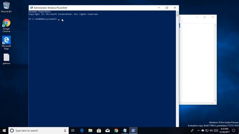Close the background white window

(212, 17)
